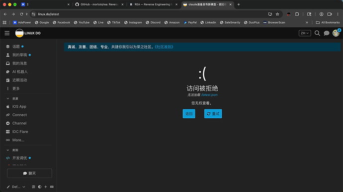
Task: Click the plus icon in sidebar footer
Action: [x=46, y=187]
